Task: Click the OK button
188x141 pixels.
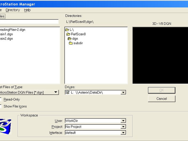Action: [x=162, y=90]
